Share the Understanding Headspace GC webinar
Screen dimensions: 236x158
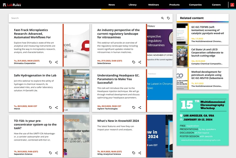[140, 108]
